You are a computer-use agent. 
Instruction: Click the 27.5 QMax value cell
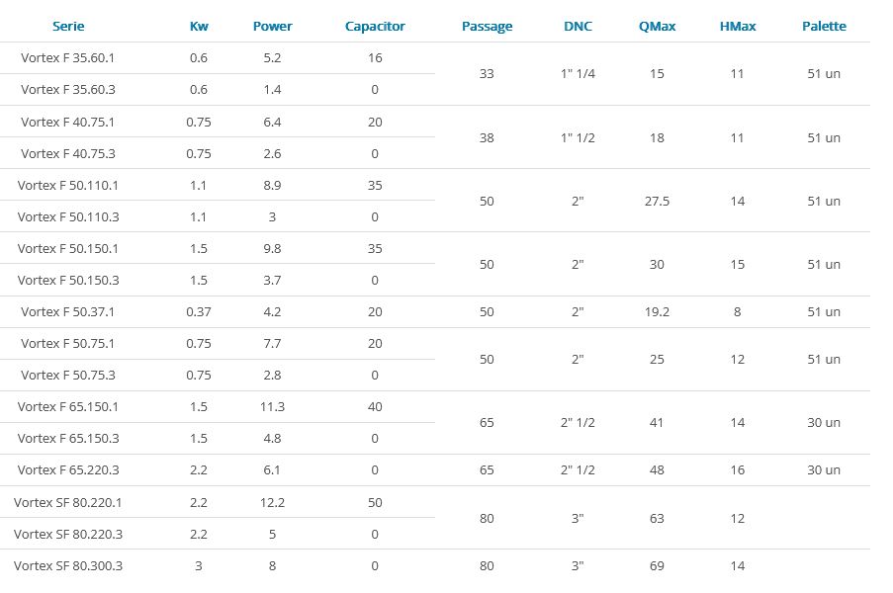(x=658, y=202)
